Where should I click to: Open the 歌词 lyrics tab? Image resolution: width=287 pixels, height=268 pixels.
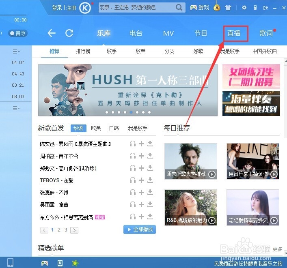tap(266, 33)
